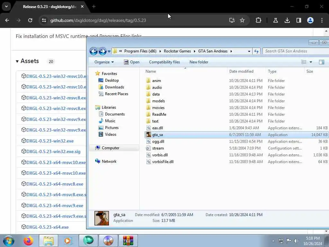
Task: Click New folder in toolbar
Action: 199,62
